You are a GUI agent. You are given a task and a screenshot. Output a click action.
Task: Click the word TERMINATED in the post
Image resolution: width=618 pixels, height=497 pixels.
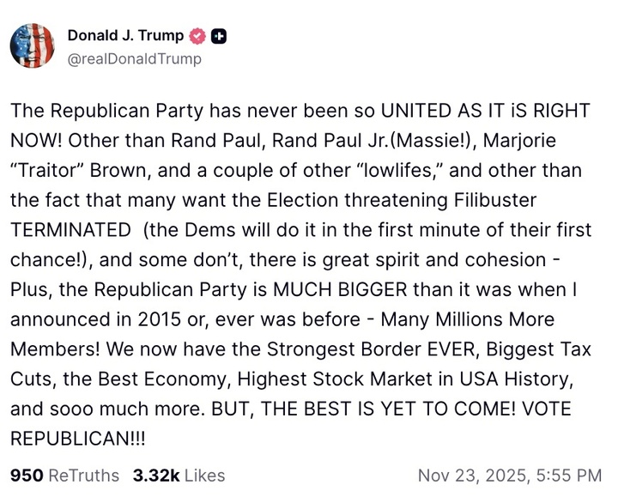(x=72, y=231)
